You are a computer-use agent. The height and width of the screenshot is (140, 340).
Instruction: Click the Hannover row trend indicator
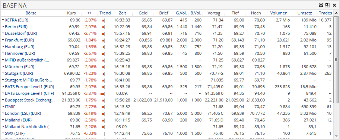103,53
